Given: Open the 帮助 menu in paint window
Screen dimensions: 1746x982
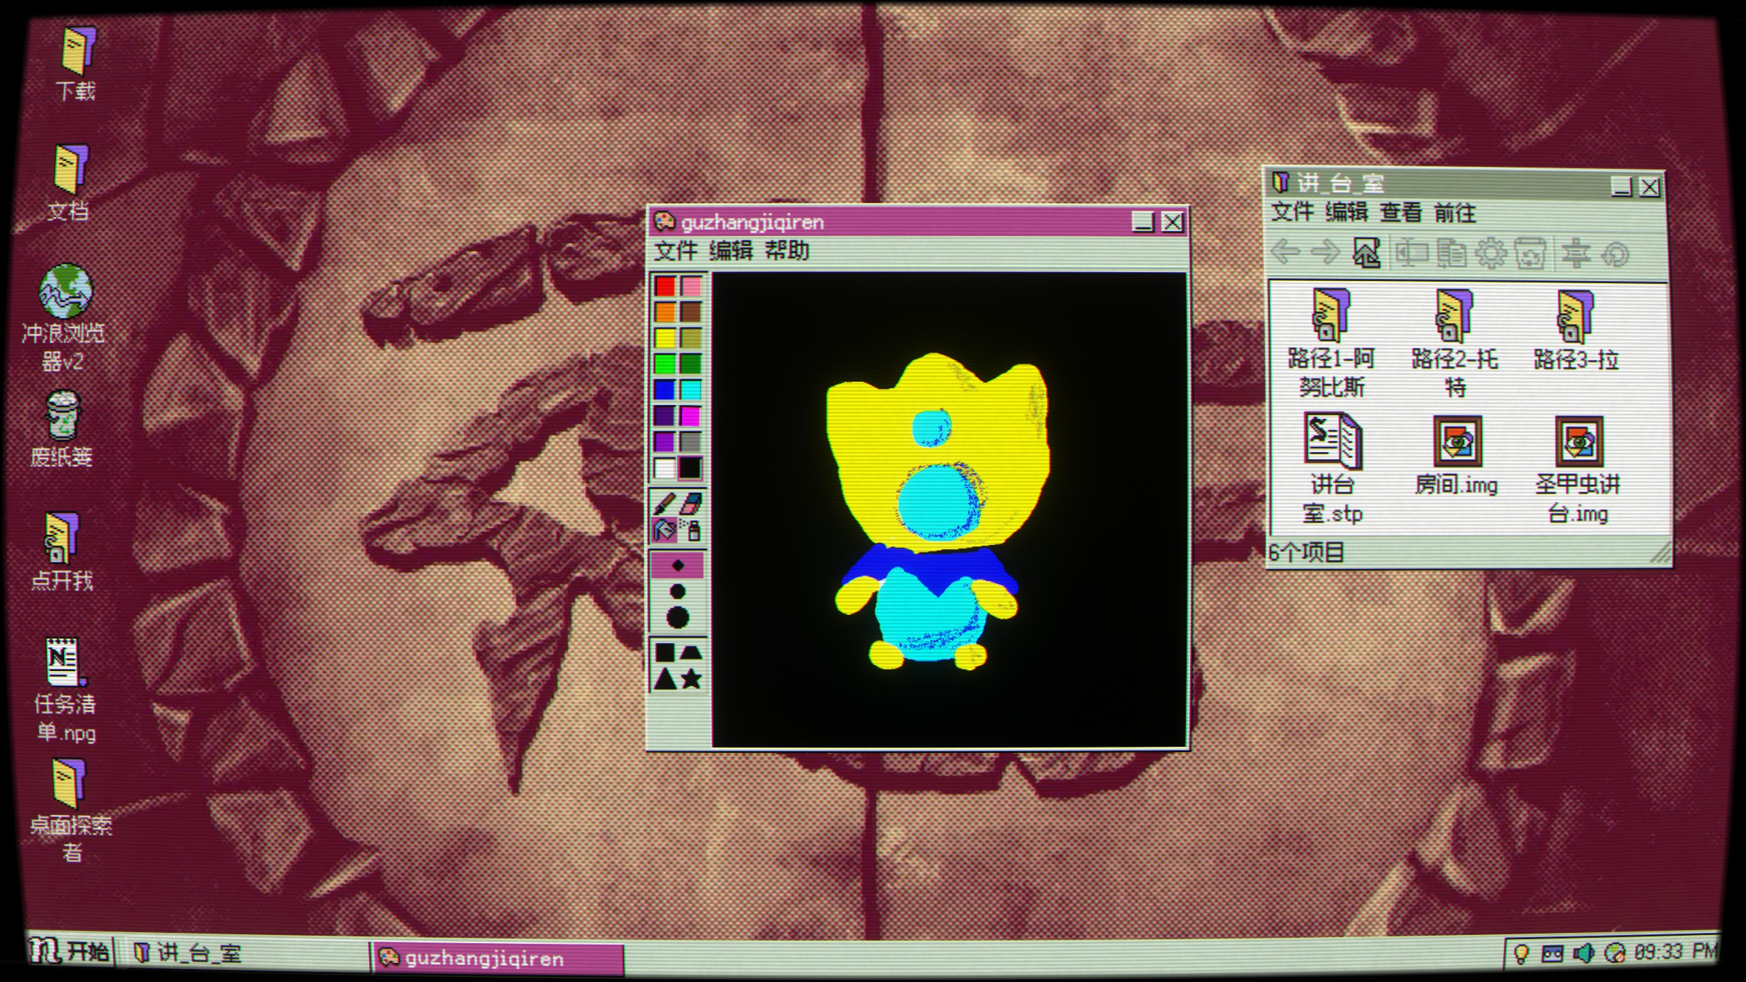Looking at the screenshot, I should coord(786,250).
